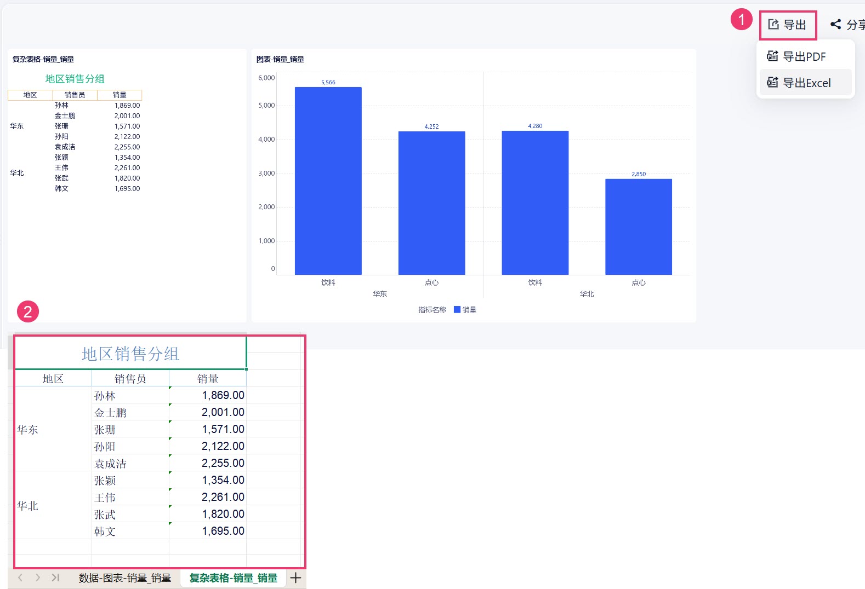Select the spreadsheet cell with value 2,261.00
The image size is (865, 589).
pyautogui.click(x=208, y=497)
